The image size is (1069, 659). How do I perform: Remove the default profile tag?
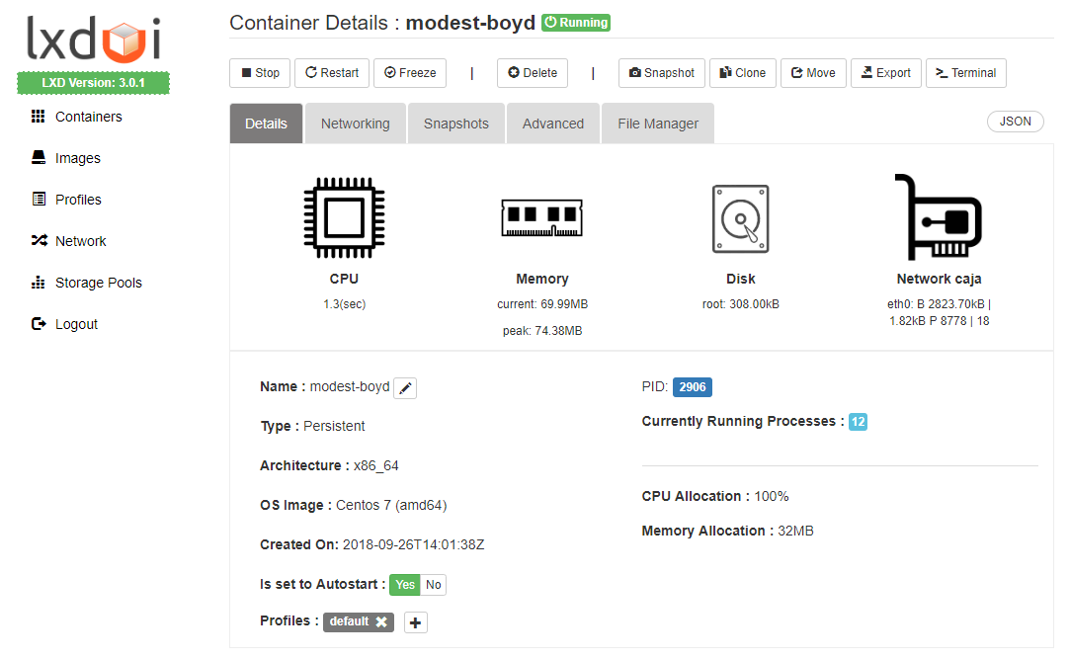381,621
